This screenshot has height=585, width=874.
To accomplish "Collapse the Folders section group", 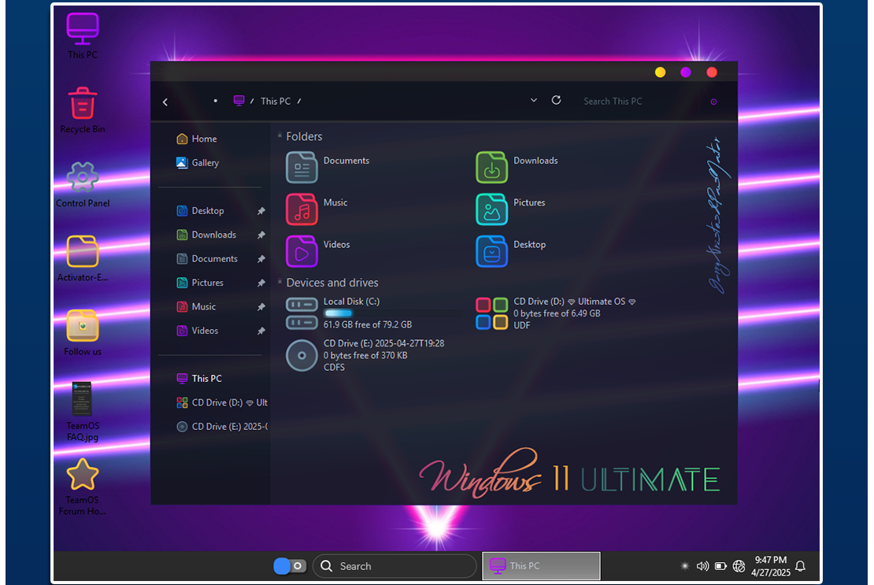I will (x=280, y=136).
